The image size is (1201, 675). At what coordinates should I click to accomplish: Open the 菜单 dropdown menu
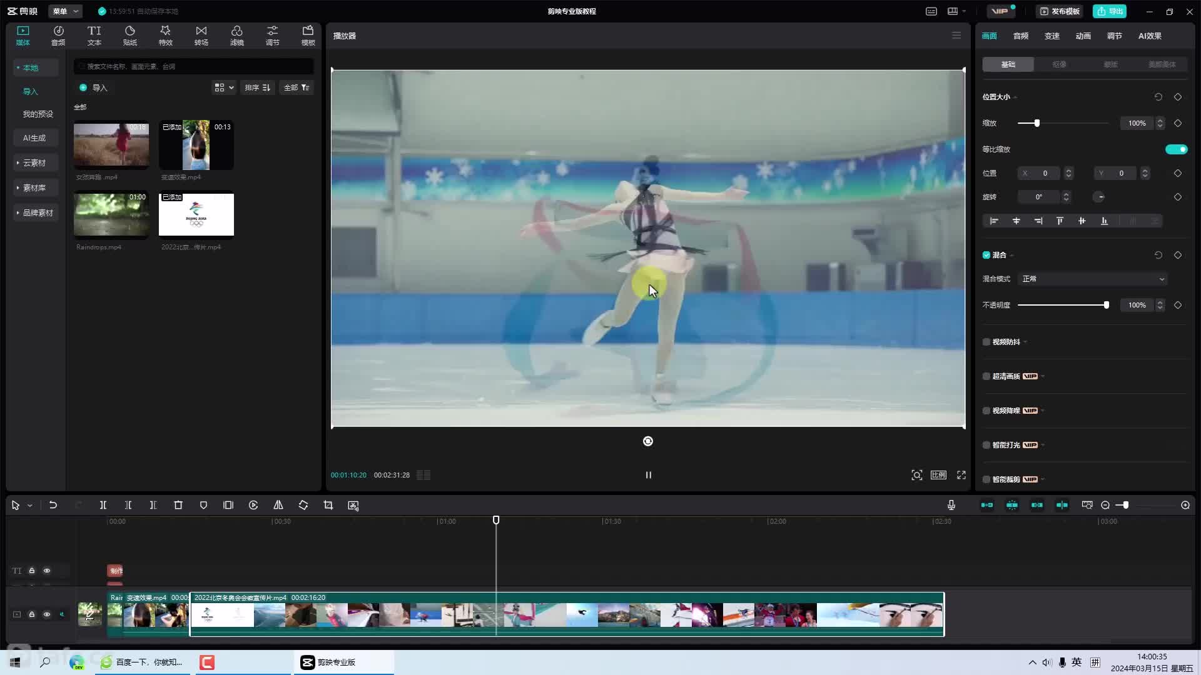[65, 11]
